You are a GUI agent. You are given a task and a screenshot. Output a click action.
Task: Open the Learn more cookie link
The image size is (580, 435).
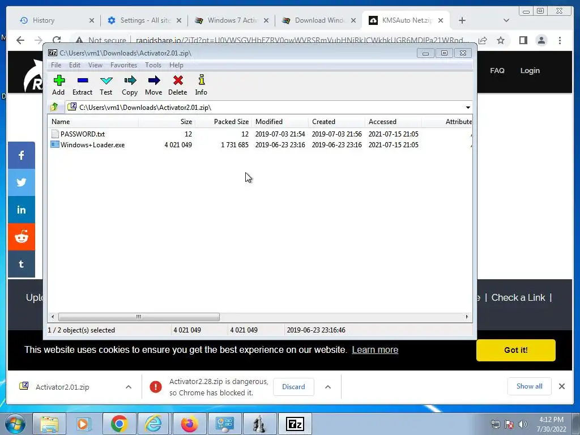pyautogui.click(x=375, y=349)
